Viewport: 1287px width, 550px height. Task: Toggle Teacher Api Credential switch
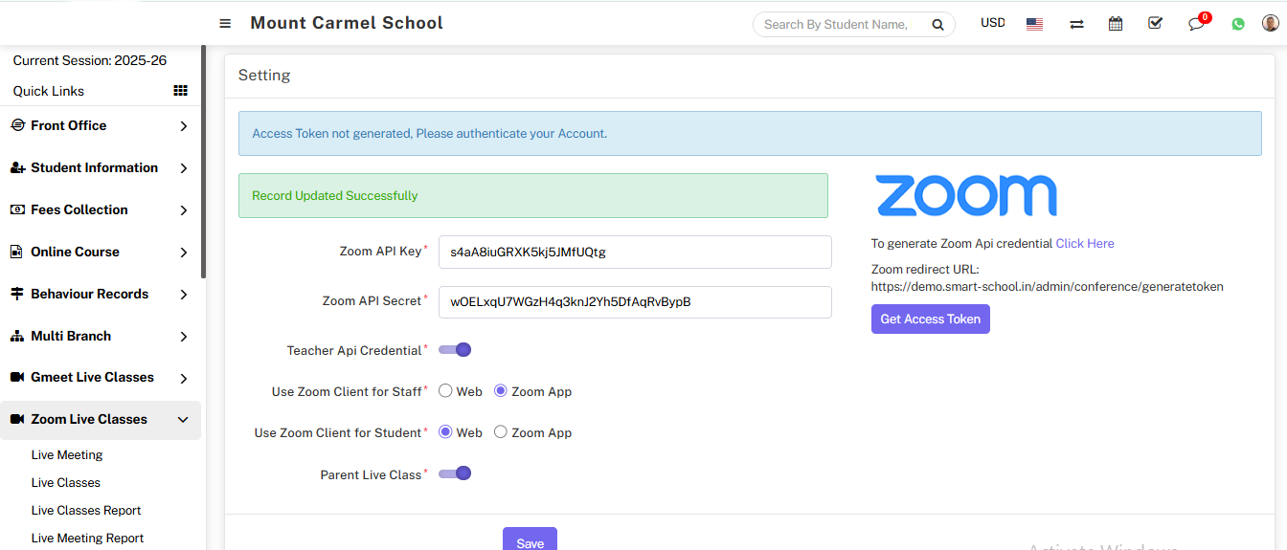(x=455, y=350)
